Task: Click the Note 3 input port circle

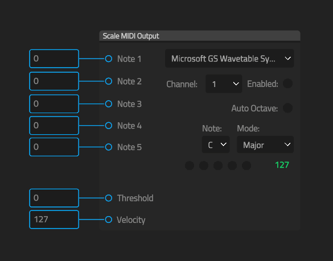Action: pos(109,103)
